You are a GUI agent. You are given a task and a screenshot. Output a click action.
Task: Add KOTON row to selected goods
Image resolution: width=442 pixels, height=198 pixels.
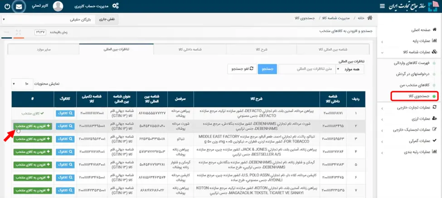tap(33, 190)
